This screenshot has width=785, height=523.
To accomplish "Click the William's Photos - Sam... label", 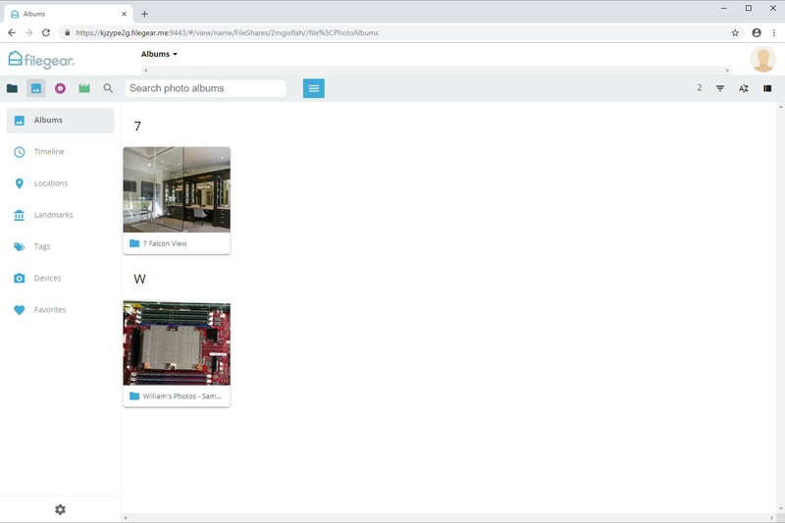I will pos(183,395).
